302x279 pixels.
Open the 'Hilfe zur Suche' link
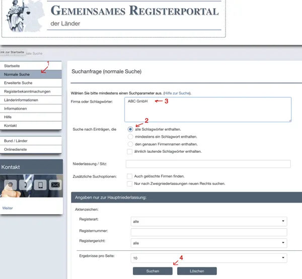point(177,94)
